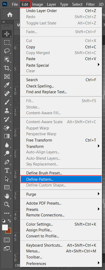This screenshot has height=270, width=105.
Task: Choose Copy from the Edit menu
Action: click(x=61, y=47)
